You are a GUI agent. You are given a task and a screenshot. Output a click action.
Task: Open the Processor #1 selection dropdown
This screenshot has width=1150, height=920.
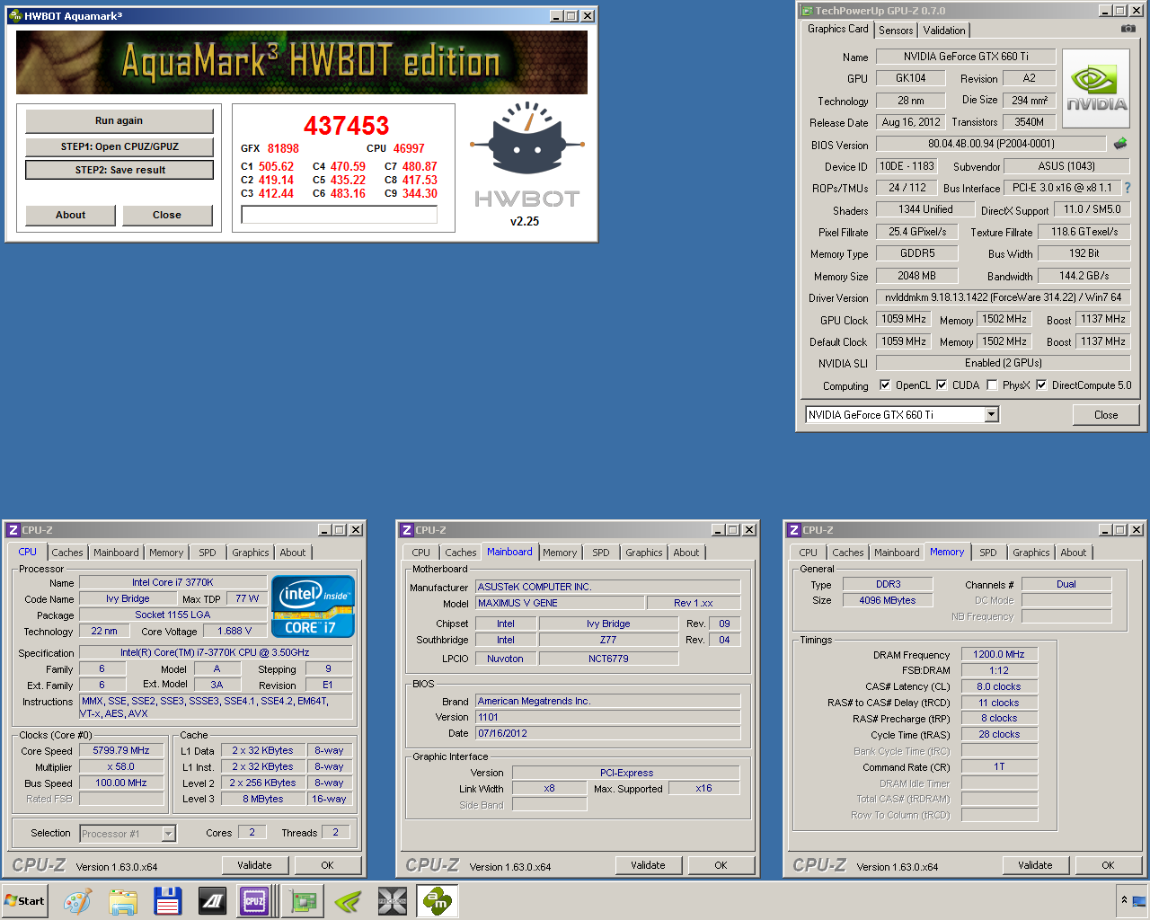pos(168,834)
